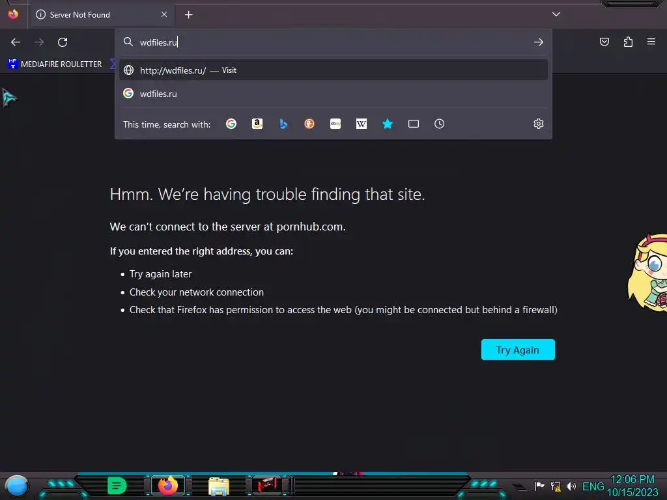This screenshot has width=667, height=500.
Task: Click the go arrow in address bar
Action: click(539, 42)
